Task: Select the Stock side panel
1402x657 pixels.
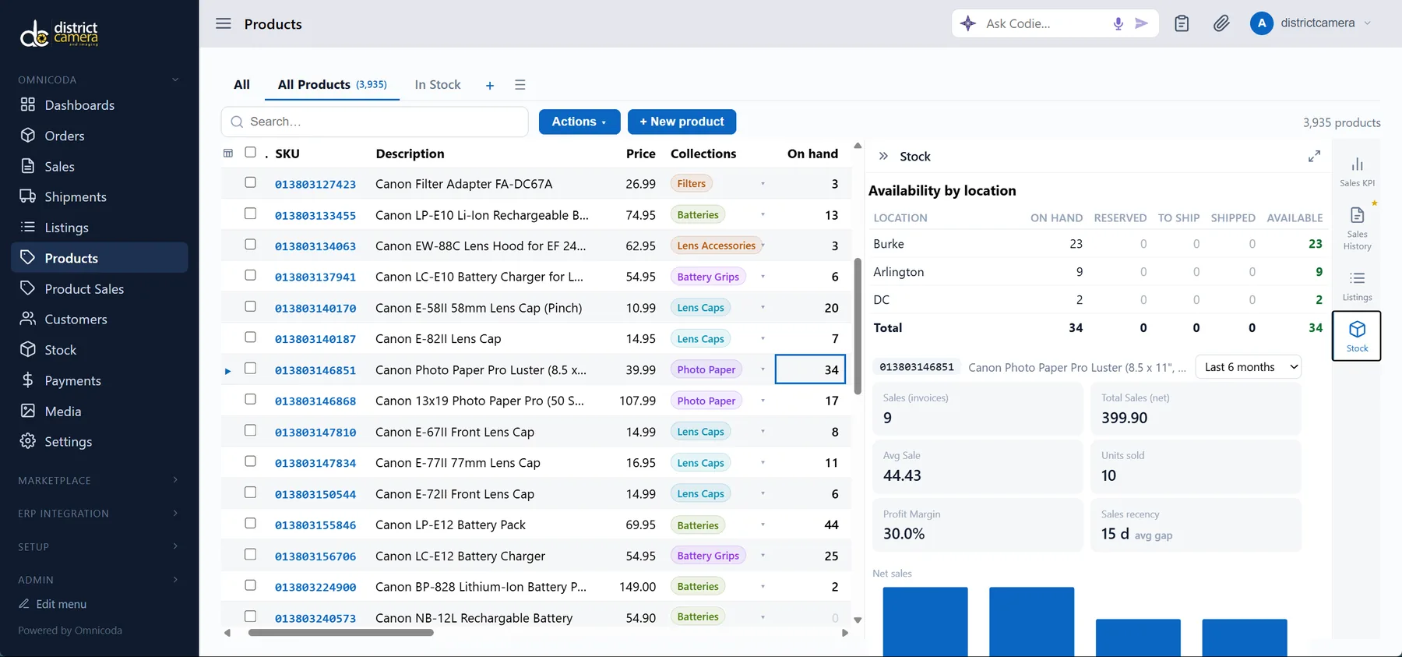Action: coord(1357,336)
